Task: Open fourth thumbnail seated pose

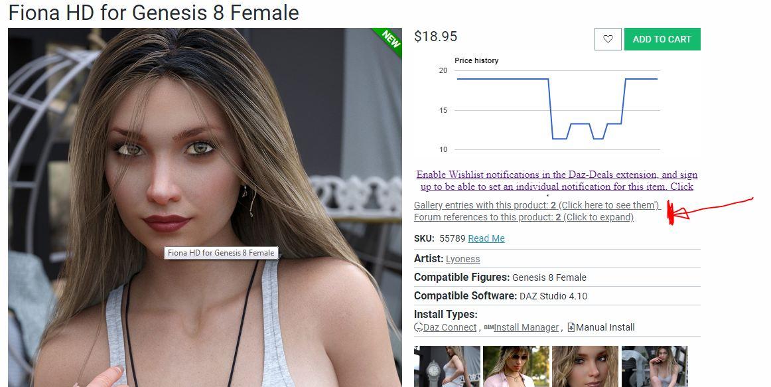Action: 654,366
